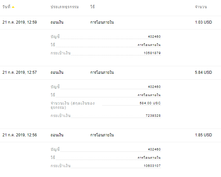The height and width of the screenshot is (177, 221).
Task: Collapse the 21 ก.ค. 2019, 12:56 transaction row
Action: pos(110,135)
